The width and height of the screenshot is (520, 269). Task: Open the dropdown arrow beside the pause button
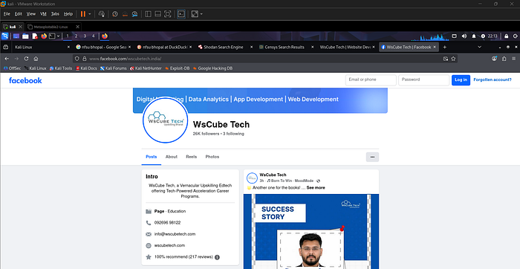(90, 14)
